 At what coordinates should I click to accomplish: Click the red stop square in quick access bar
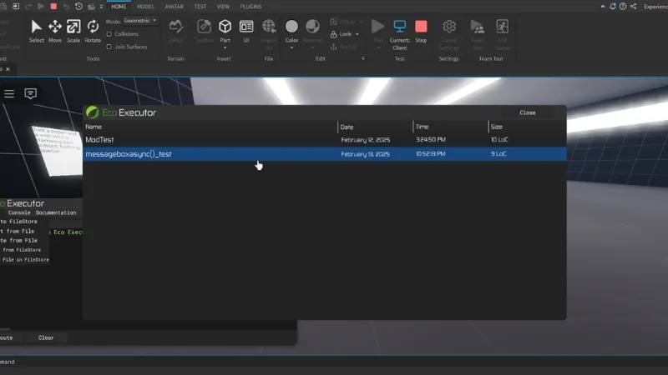click(53, 7)
